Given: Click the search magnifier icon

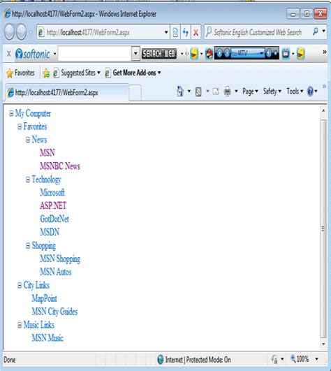Looking at the screenshot, I should coord(316,31).
